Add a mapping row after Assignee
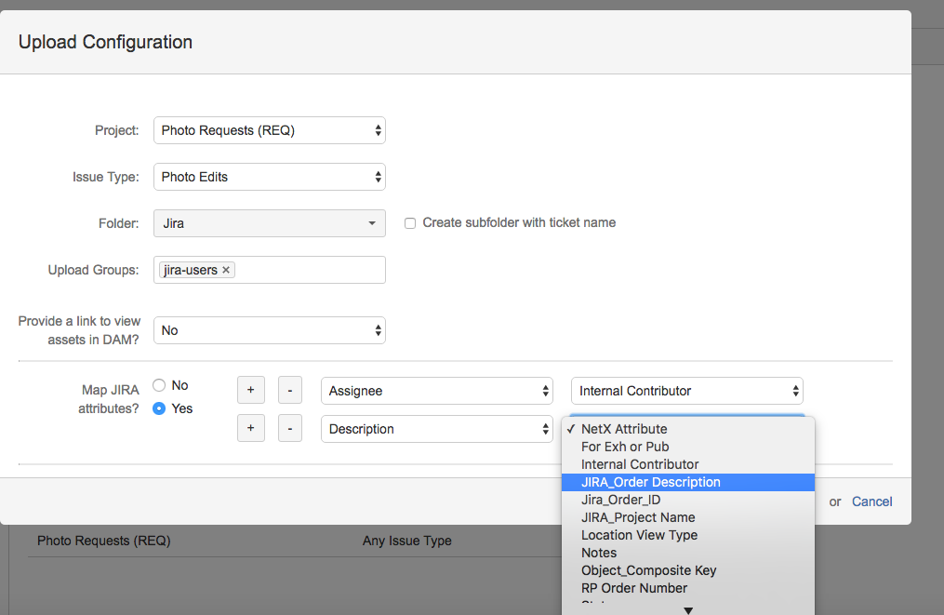The width and height of the screenshot is (944, 615). pos(251,391)
